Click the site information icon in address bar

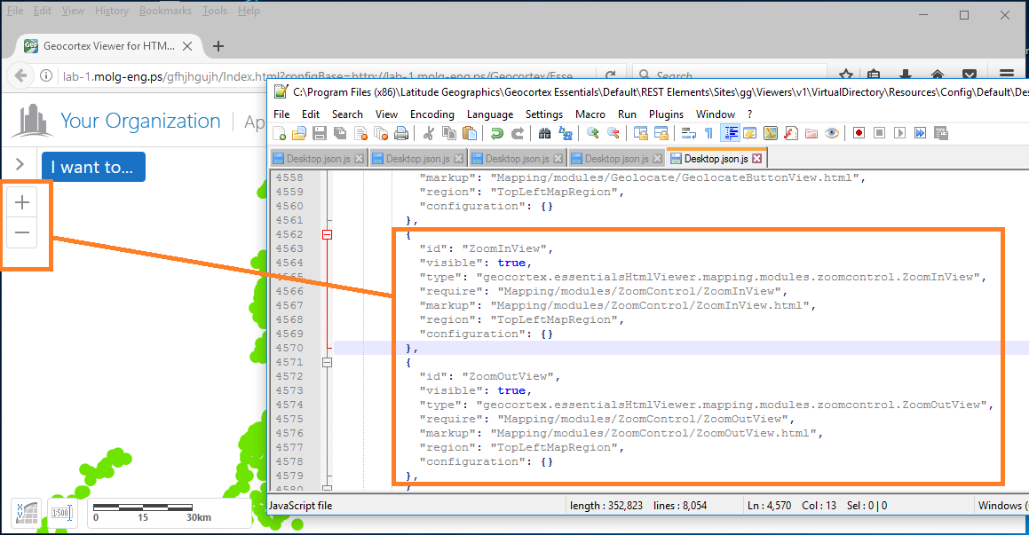(46, 75)
